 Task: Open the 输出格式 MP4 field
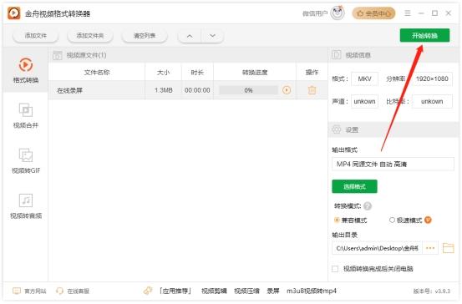(x=393, y=164)
